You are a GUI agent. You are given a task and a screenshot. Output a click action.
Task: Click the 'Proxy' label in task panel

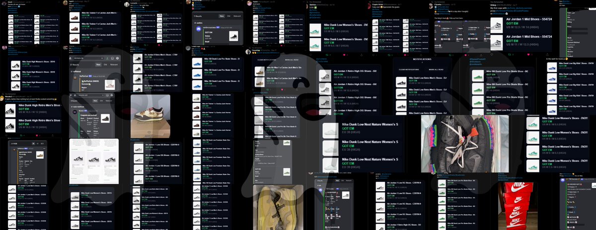[x=569, y=27]
